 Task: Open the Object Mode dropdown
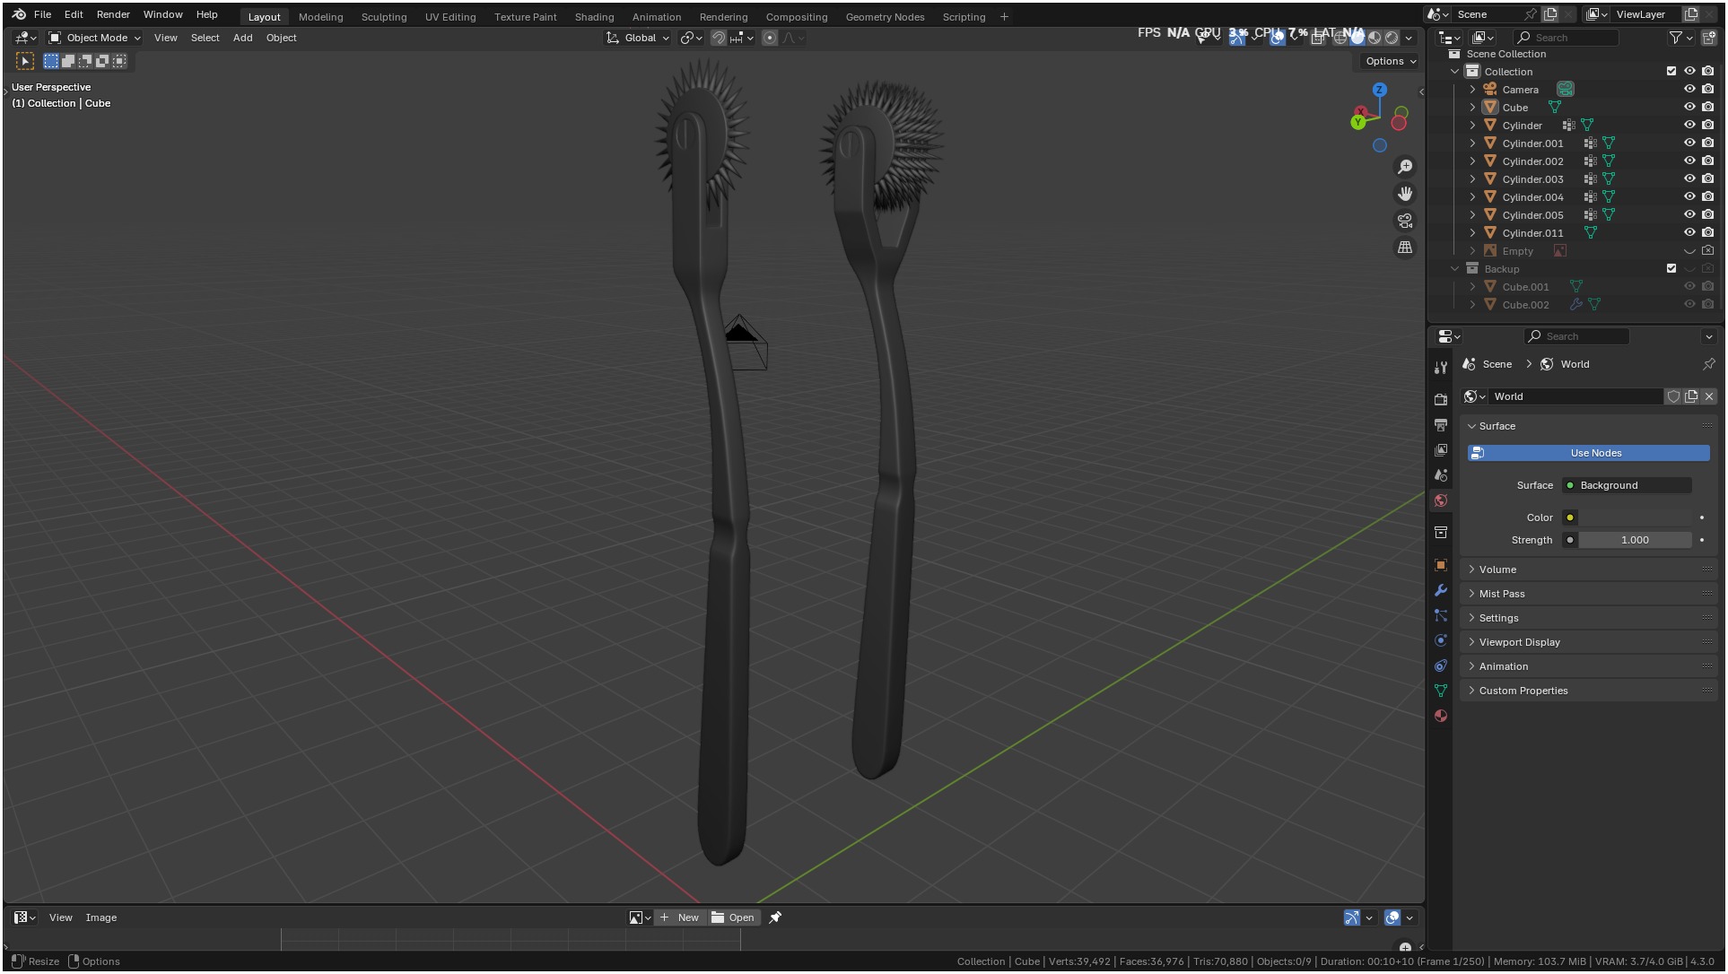coord(95,38)
